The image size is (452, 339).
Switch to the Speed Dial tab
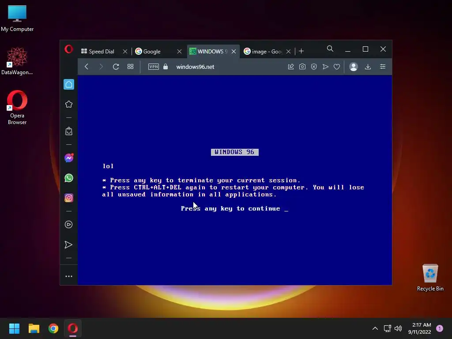102,51
